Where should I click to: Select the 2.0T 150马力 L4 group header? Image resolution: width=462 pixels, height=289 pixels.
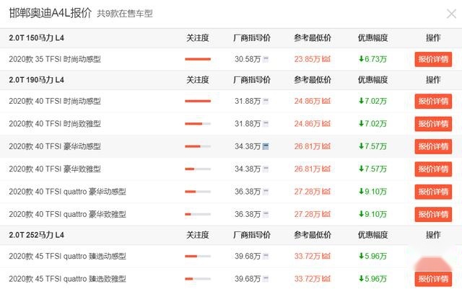click(37, 38)
